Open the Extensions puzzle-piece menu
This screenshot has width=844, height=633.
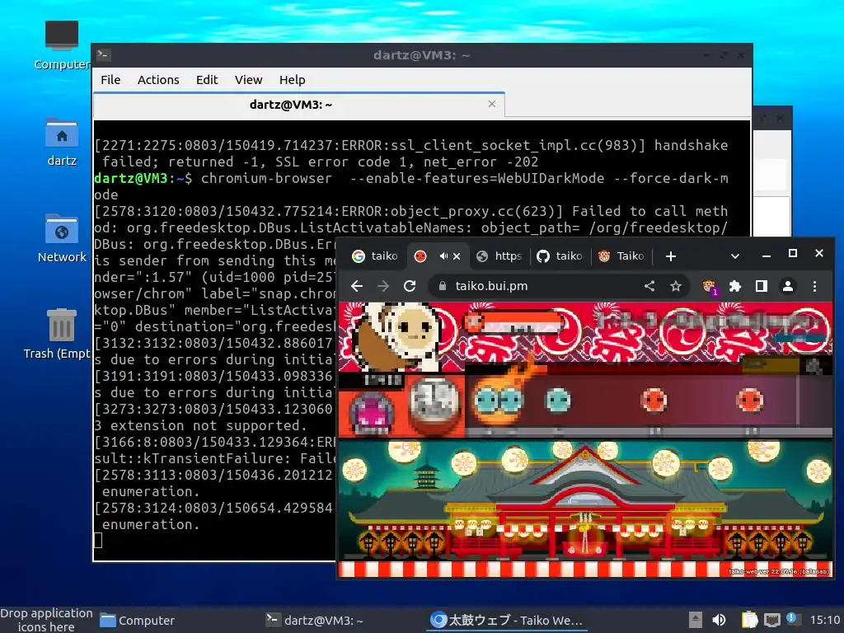[x=734, y=286]
